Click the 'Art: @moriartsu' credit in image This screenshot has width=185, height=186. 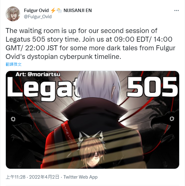38,74
